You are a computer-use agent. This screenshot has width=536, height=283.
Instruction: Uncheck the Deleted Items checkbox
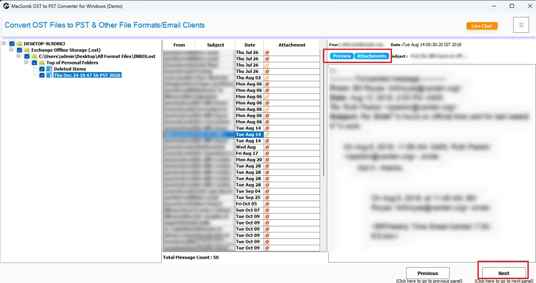pyautogui.click(x=42, y=69)
